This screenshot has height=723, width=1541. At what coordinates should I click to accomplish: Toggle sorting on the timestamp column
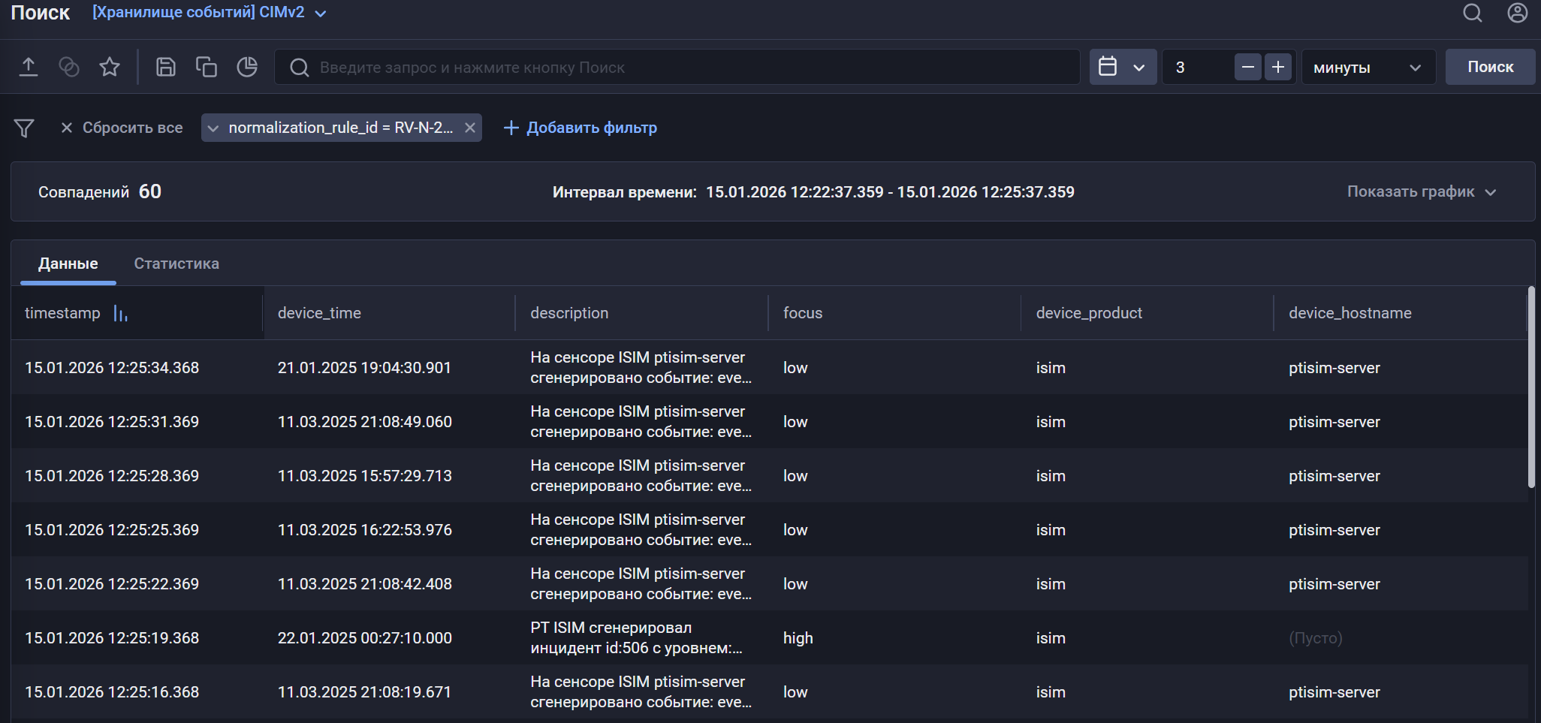120,313
